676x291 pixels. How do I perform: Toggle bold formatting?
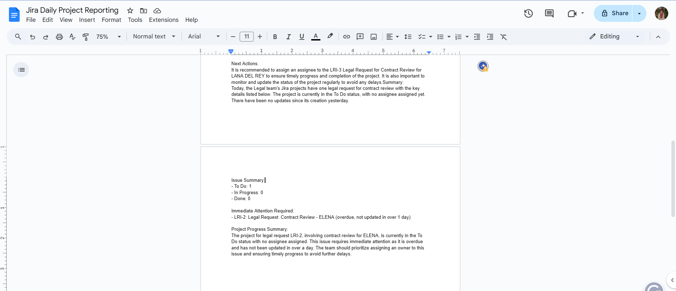coord(275,37)
